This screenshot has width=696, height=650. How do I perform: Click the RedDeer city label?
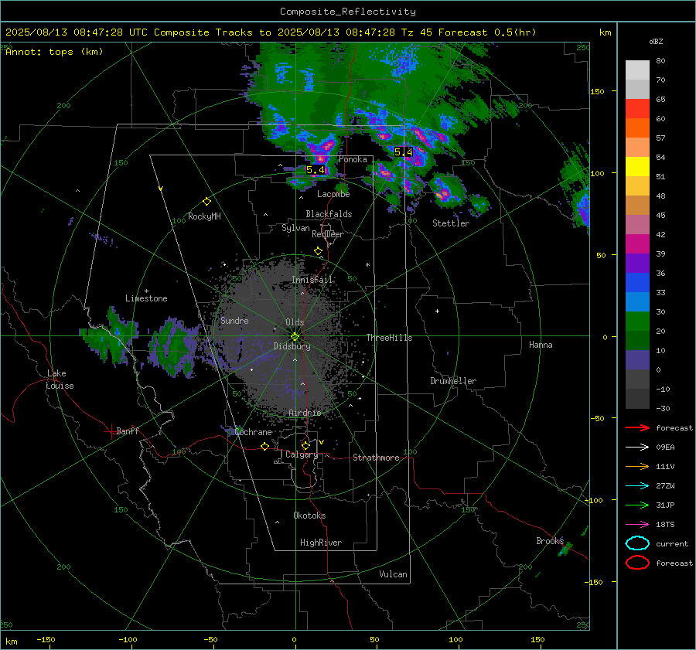328,234
